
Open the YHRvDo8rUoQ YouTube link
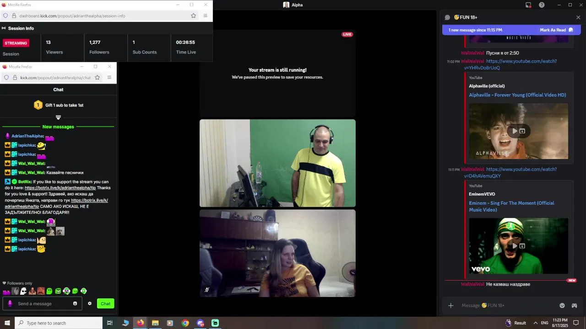click(x=510, y=64)
